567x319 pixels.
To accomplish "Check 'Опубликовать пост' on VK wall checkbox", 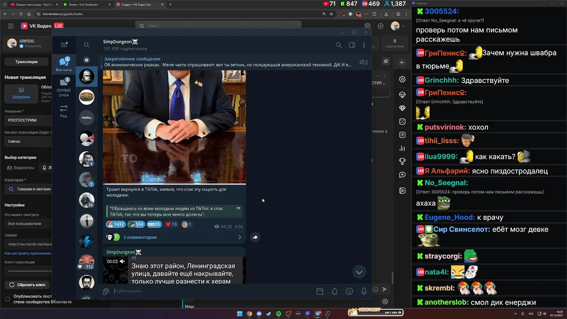I will pos(7,299).
